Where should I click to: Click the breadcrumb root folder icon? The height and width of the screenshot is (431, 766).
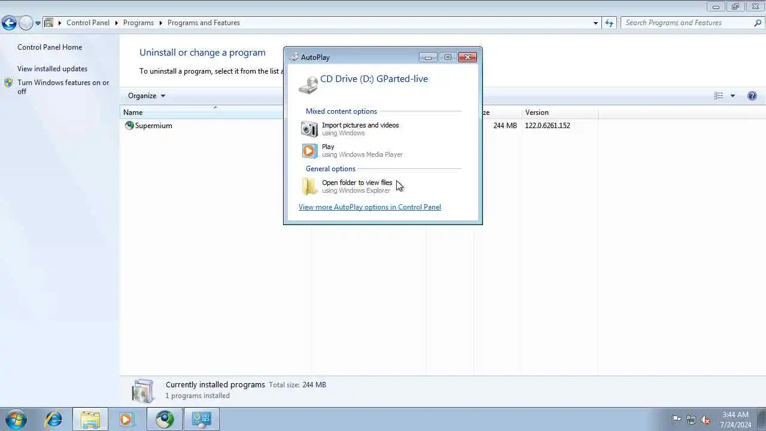(49, 23)
